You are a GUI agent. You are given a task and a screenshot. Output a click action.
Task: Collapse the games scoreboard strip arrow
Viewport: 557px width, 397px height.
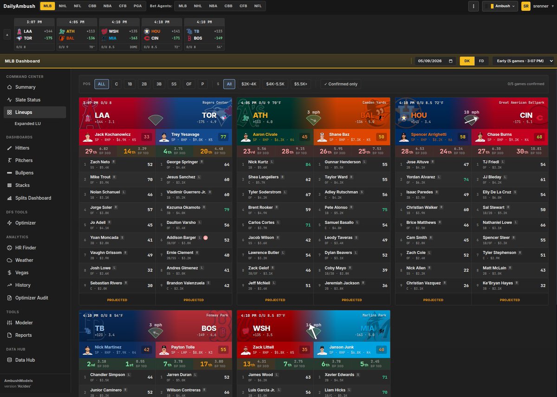click(x=7, y=35)
